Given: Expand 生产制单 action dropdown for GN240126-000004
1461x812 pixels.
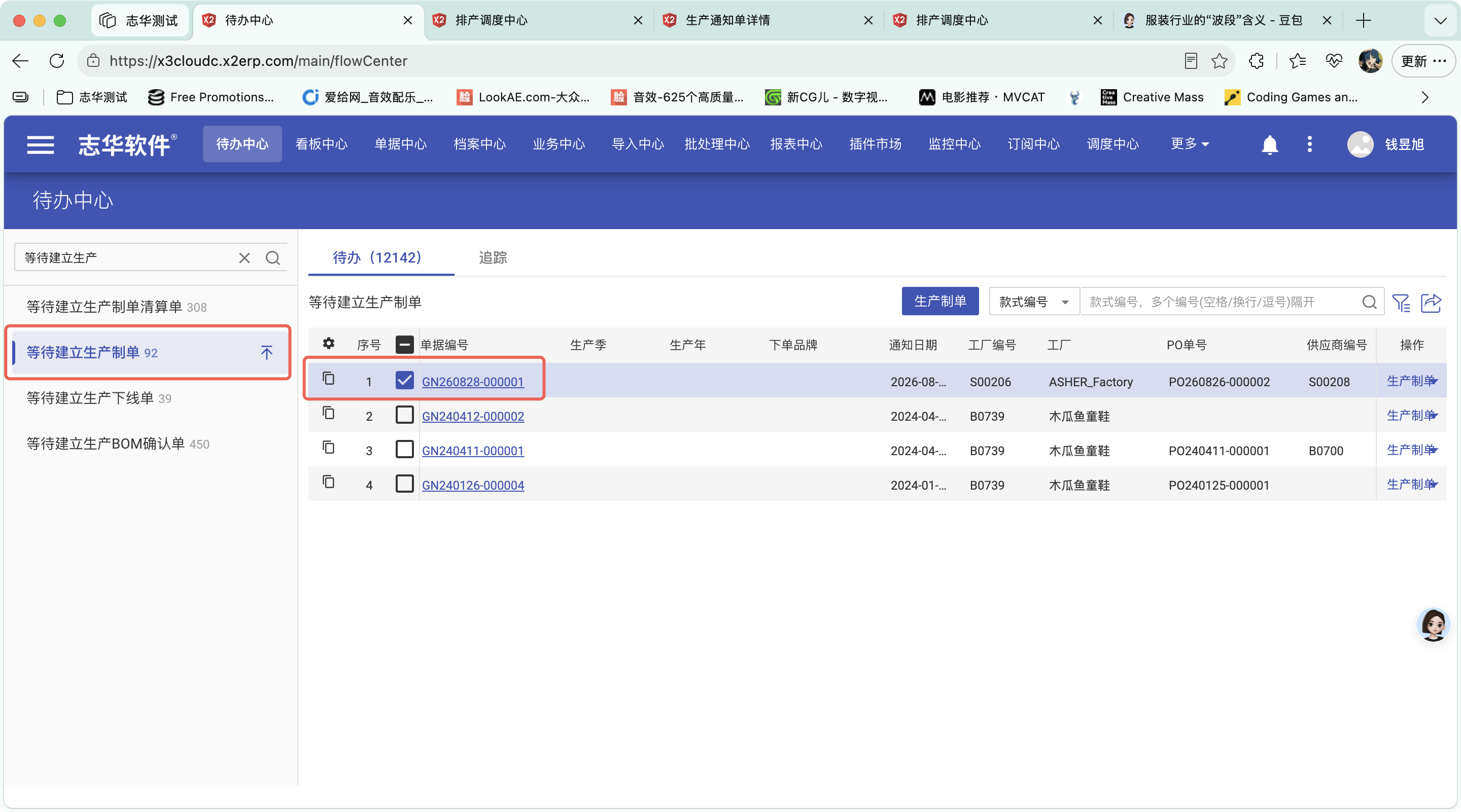Looking at the screenshot, I should (x=1433, y=485).
